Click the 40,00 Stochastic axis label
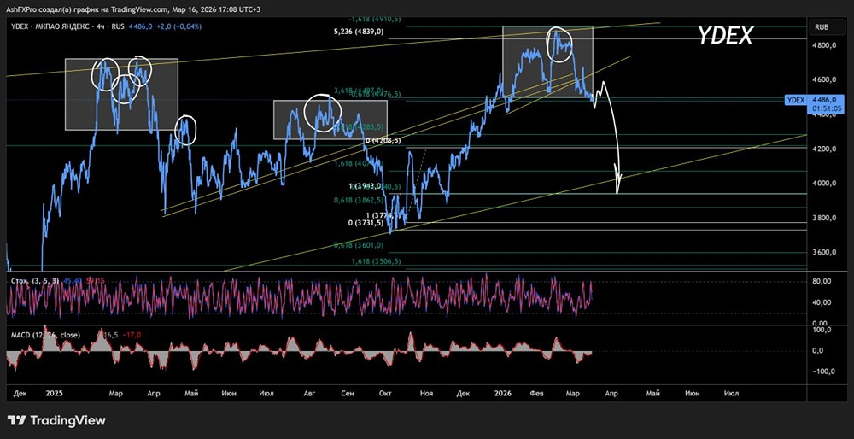 822,303
